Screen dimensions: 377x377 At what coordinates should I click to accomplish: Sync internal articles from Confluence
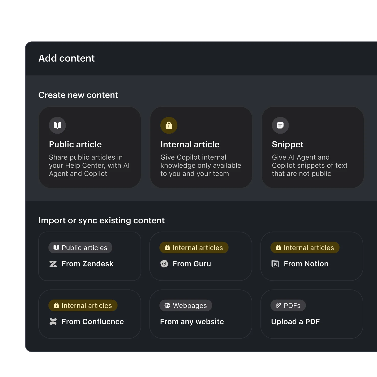tap(89, 314)
